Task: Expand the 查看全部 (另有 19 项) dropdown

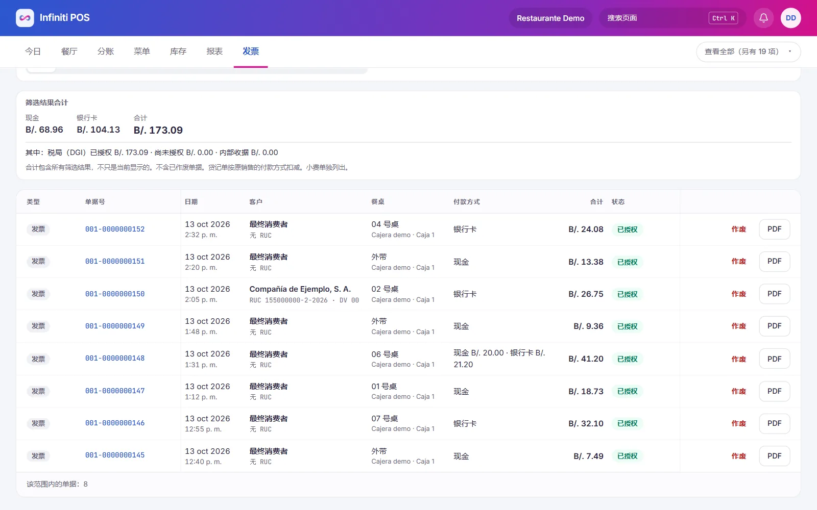Action: pos(748,52)
